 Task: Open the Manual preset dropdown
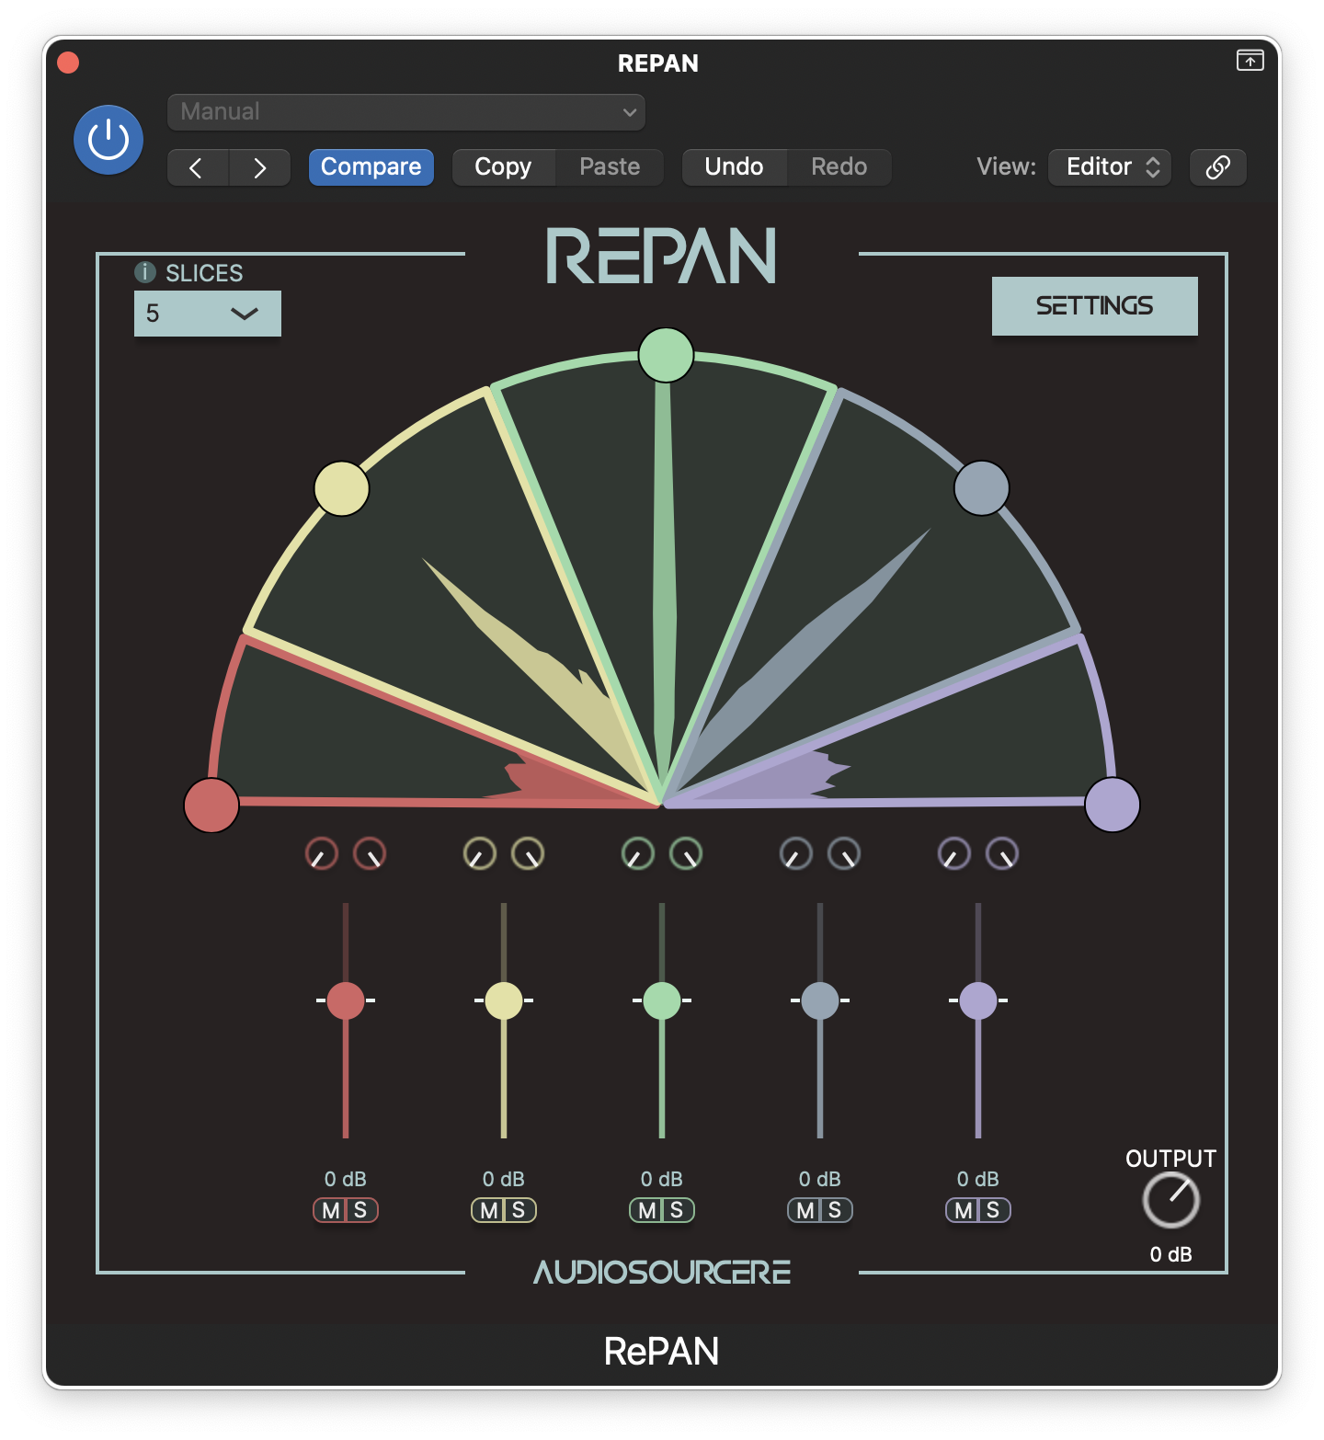point(405,112)
